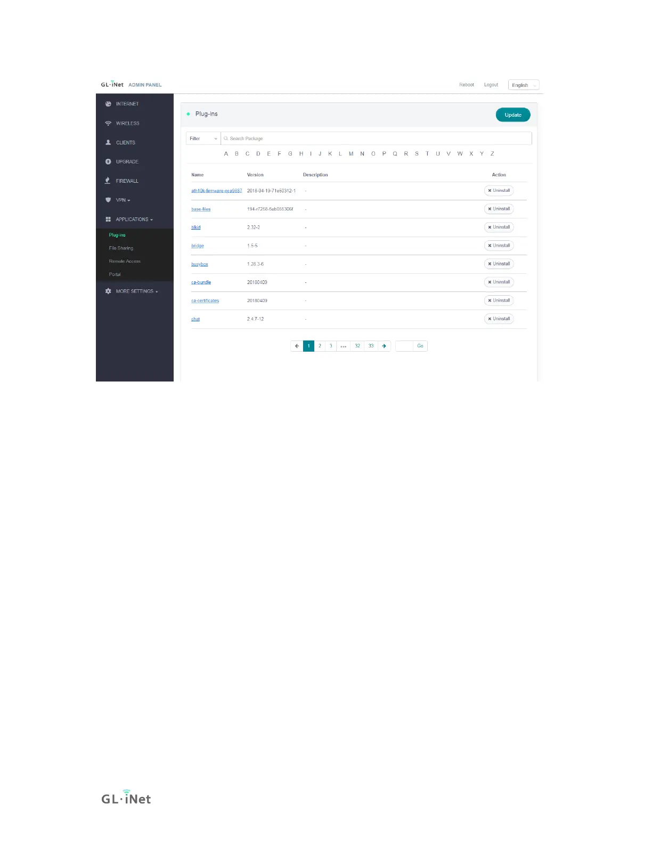The height and width of the screenshot is (844, 652).
Task: Open base-files package link
Action: pos(201,209)
